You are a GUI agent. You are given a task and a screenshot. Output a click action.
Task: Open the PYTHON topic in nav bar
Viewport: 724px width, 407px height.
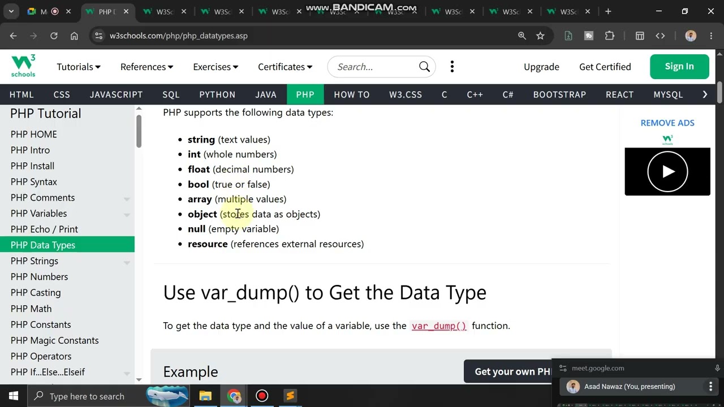(217, 94)
